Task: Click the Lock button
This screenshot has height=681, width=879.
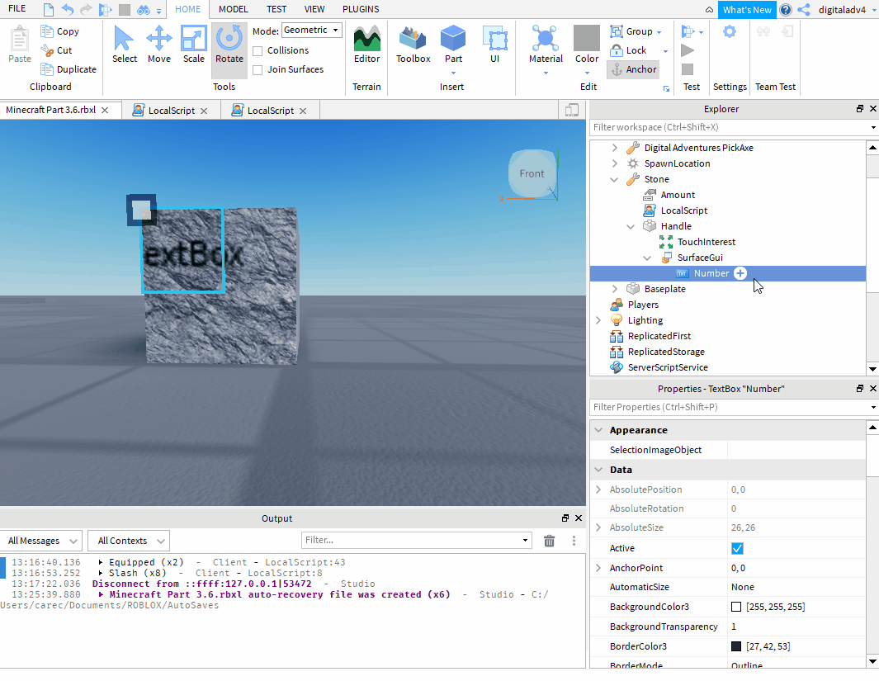Action: [628, 50]
